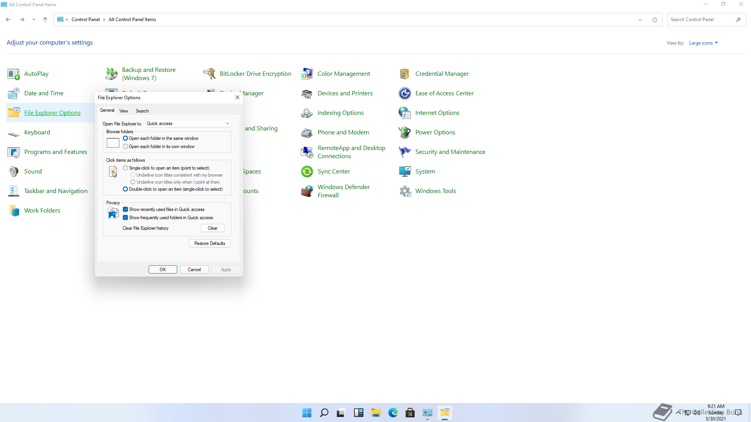This screenshot has width=751, height=422.
Task: Open the Windows Start button
Action: (x=307, y=413)
